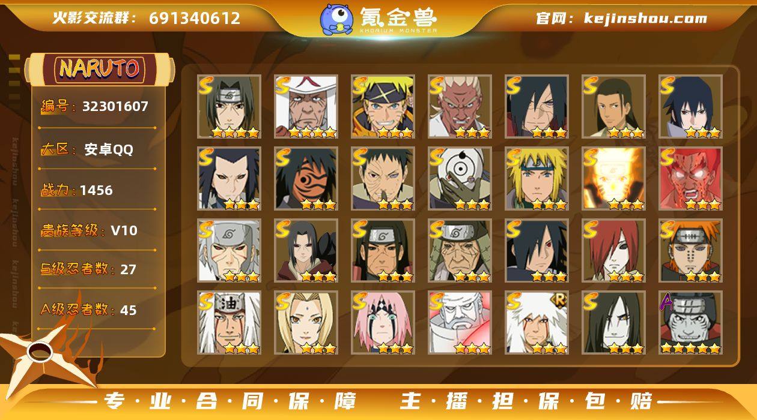Open the white ringed-mask Obito portrait
The width and height of the screenshot is (757, 420).
point(460,179)
